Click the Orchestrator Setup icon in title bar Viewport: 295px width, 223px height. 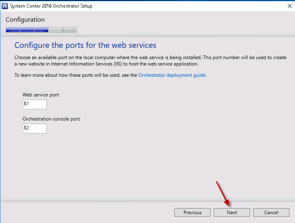pyautogui.click(x=5, y=6)
